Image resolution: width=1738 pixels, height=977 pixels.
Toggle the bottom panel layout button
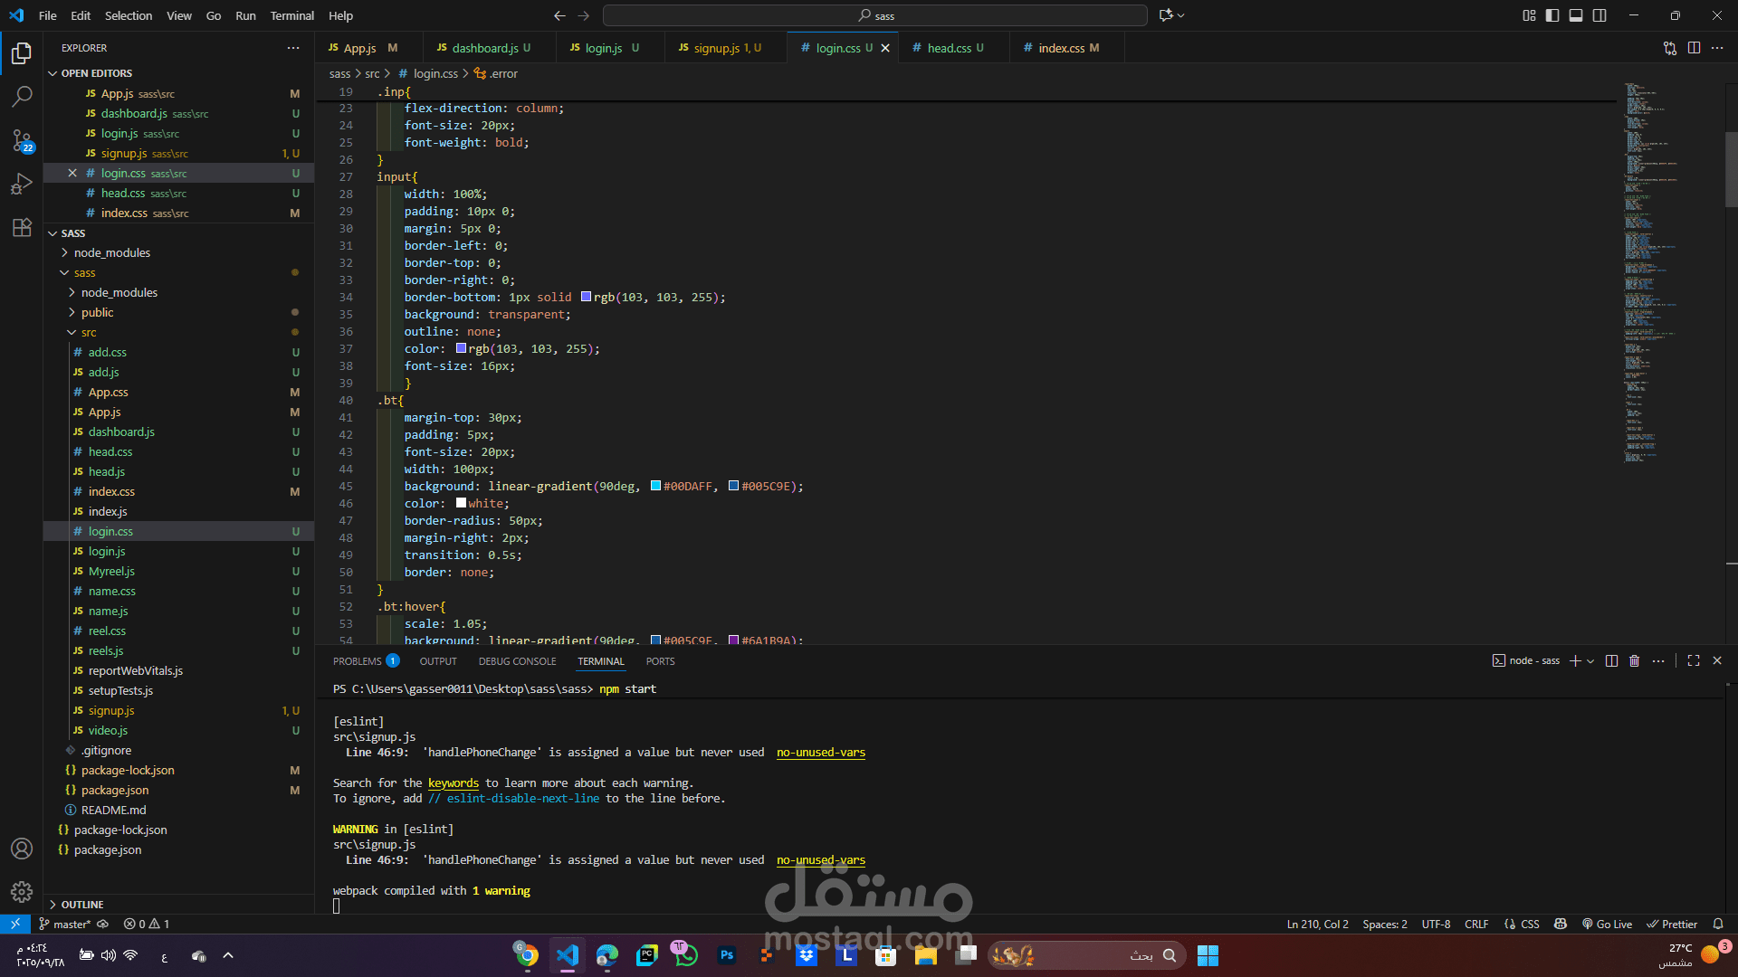click(x=1576, y=15)
